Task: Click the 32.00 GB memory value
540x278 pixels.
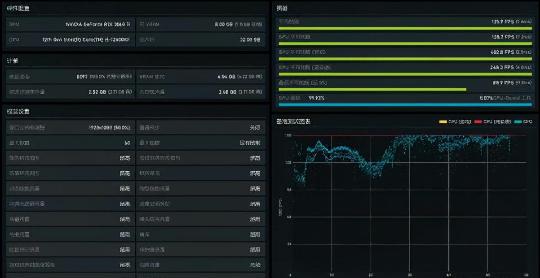Action: pos(250,39)
